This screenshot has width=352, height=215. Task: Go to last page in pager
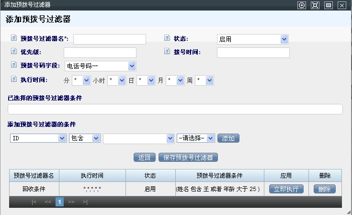pos(85,202)
